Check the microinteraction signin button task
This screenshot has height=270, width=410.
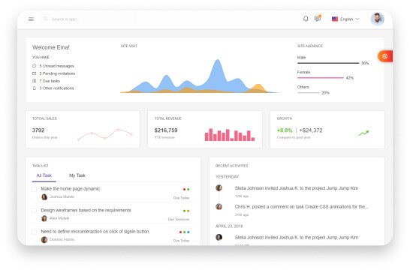pyautogui.click(x=34, y=232)
